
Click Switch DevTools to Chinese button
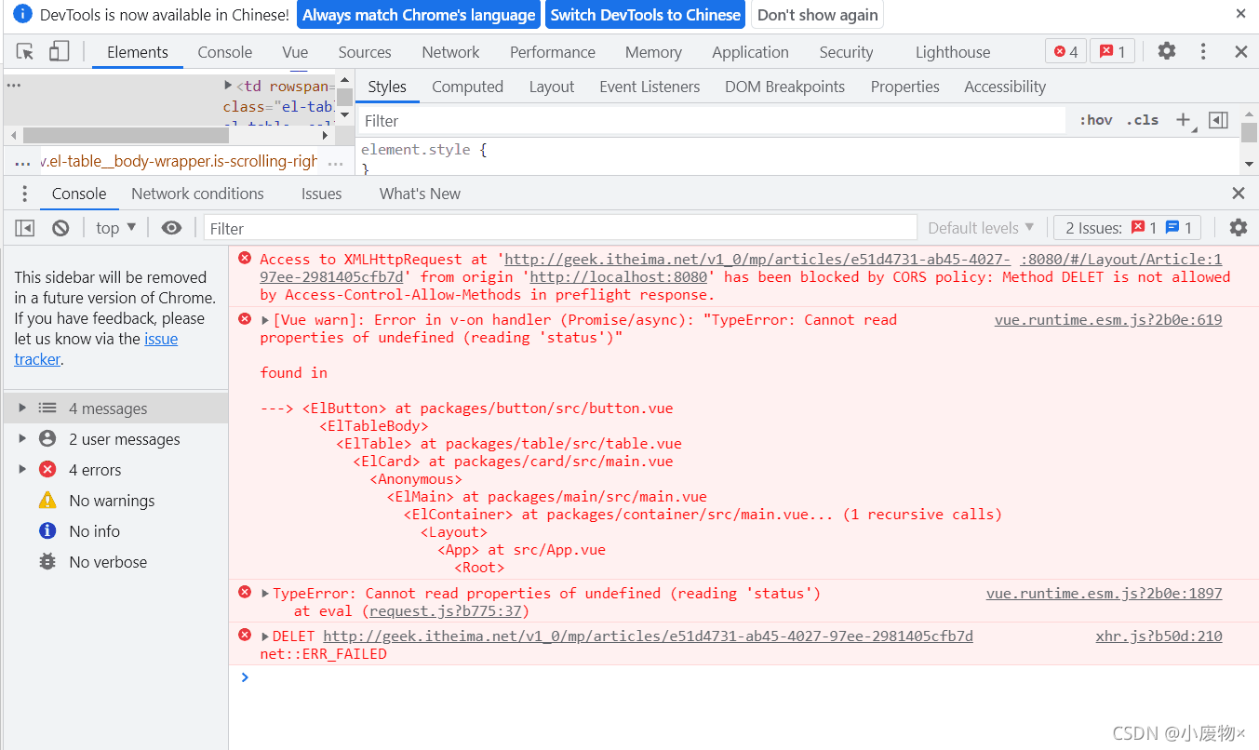click(x=645, y=15)
